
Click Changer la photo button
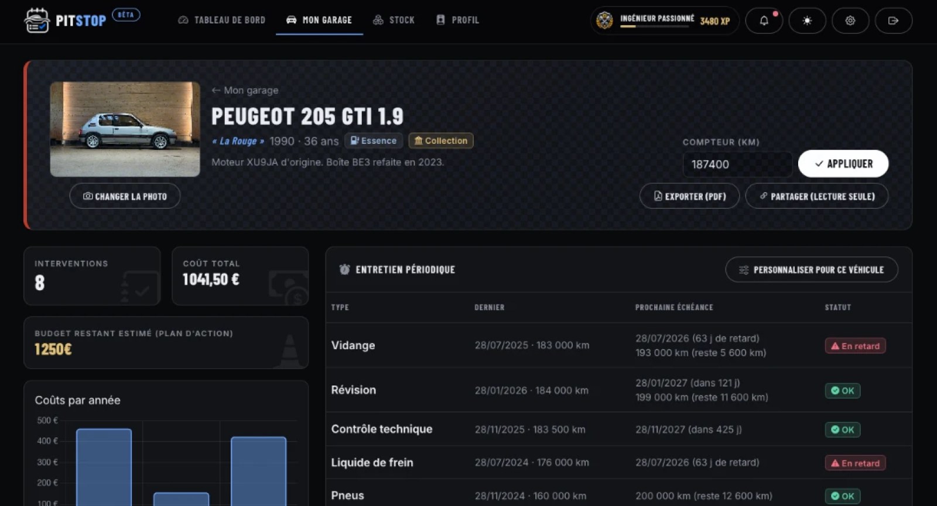coord(125,197)
